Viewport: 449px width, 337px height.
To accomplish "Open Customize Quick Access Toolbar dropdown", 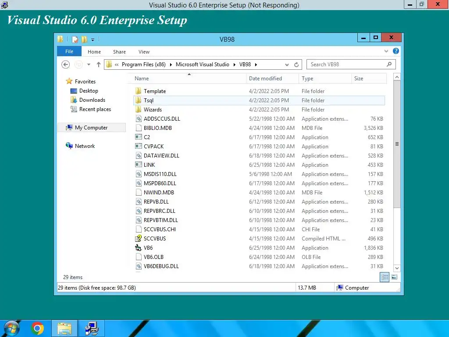I will click(93, 40).
